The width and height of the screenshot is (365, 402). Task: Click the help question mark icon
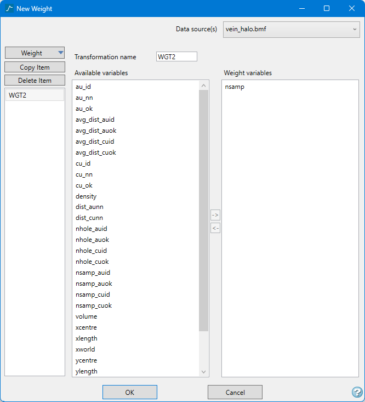(357, 392)
